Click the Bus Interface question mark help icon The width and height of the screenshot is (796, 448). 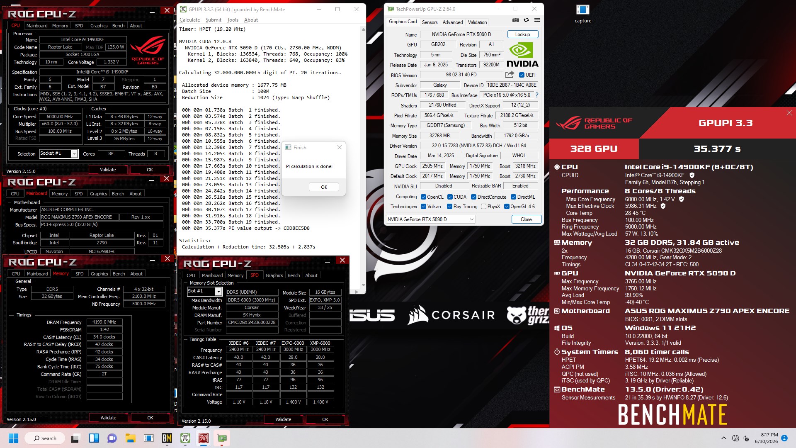537,95
